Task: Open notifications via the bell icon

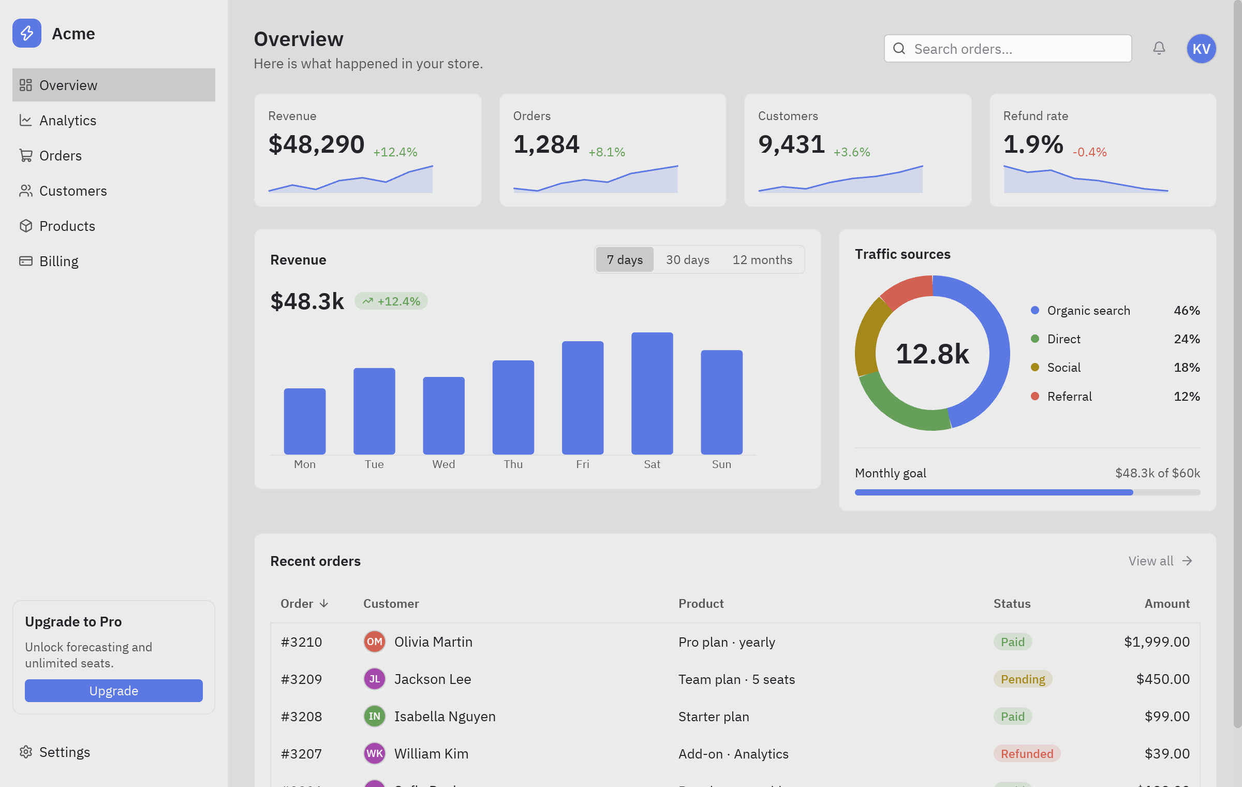Action: [1159, 49]
